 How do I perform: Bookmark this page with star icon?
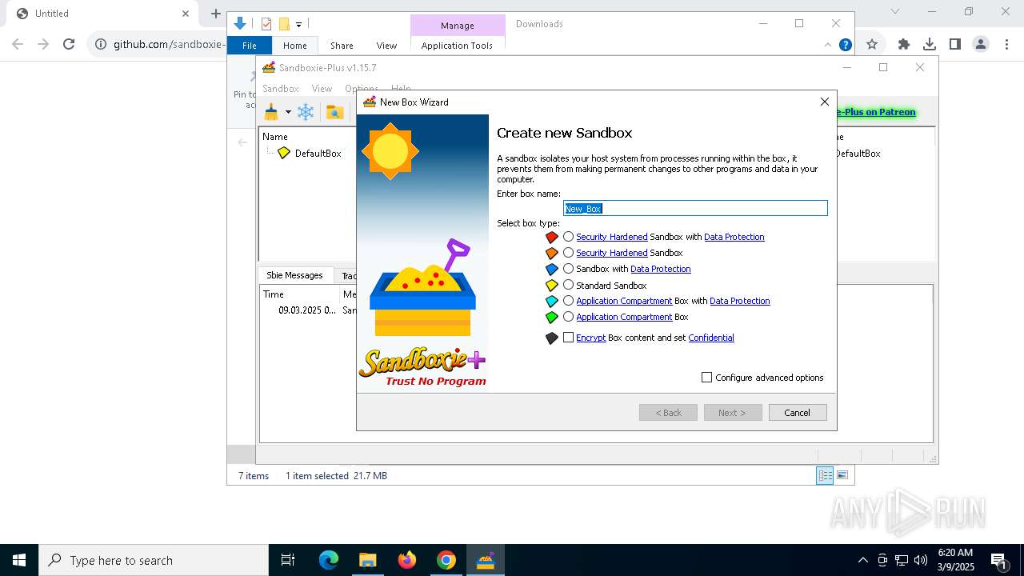(872, 44)
